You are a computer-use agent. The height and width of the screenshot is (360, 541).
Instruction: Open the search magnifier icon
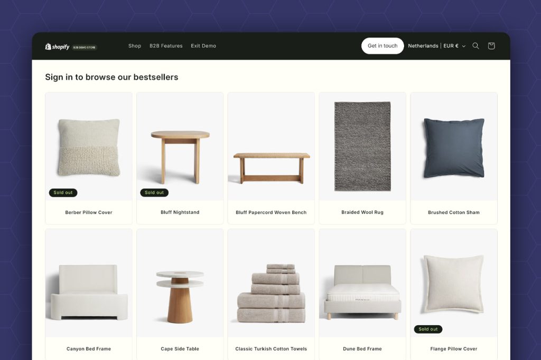pyautogui.click(x=475, y=46)
